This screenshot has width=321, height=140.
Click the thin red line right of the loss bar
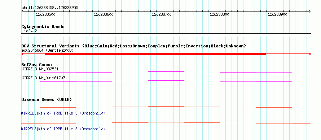point(287,54)
